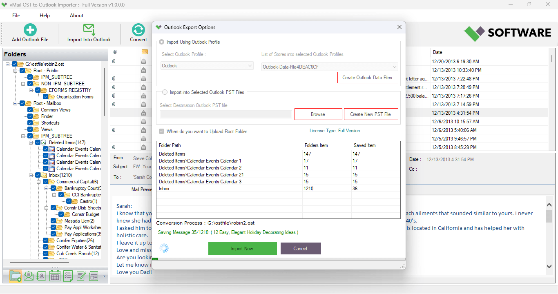The height and width of the screenshot is (294, 558).
Task: Click the Inbox folder icon in tree
Action: (44, 175)
